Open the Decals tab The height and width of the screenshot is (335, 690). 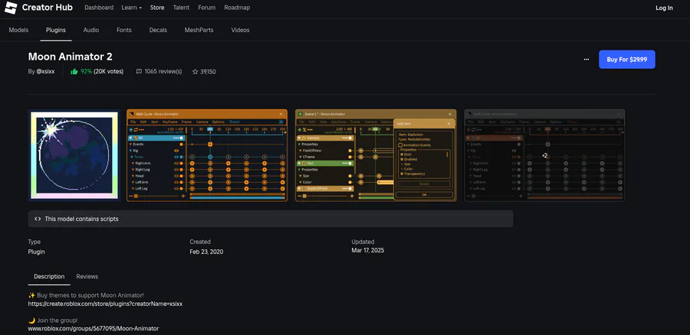pos(158,30)
